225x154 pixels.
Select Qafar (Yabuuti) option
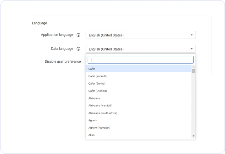pyautogui.click(x=139, y=76)
